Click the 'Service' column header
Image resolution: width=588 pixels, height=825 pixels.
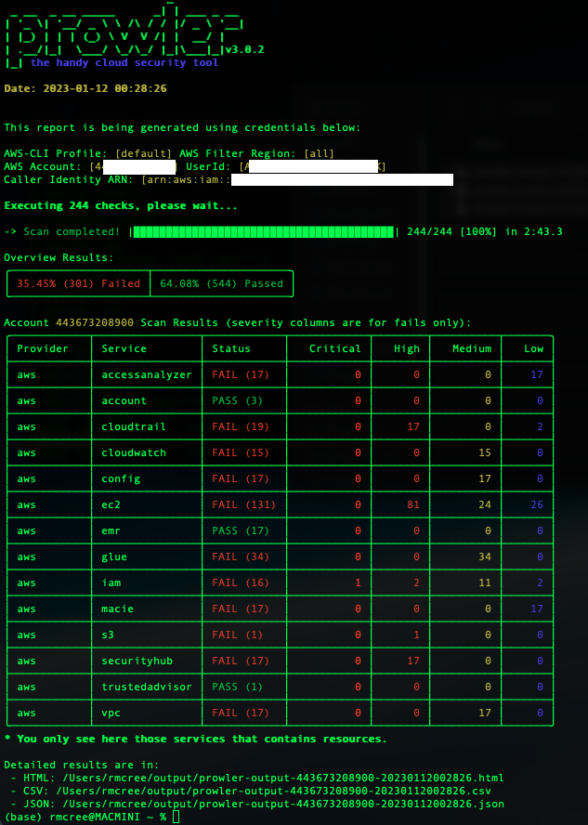[x=124, y=348]
